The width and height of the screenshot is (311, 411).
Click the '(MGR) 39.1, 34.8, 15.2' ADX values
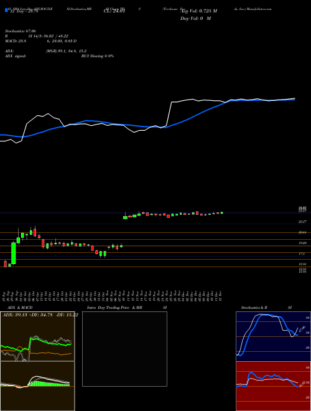pos(66,51)
